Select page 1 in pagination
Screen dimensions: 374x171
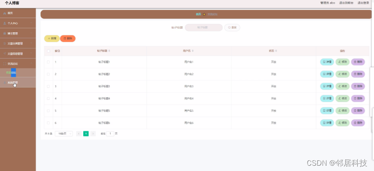pyautogui.click(x=86, y=133)
